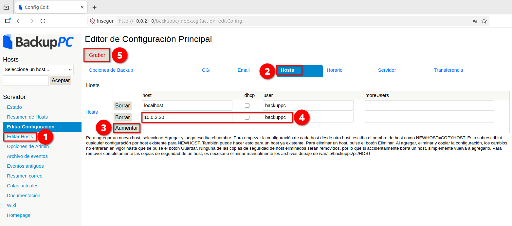Open the sidebar panel icon

tap(8, 21)
